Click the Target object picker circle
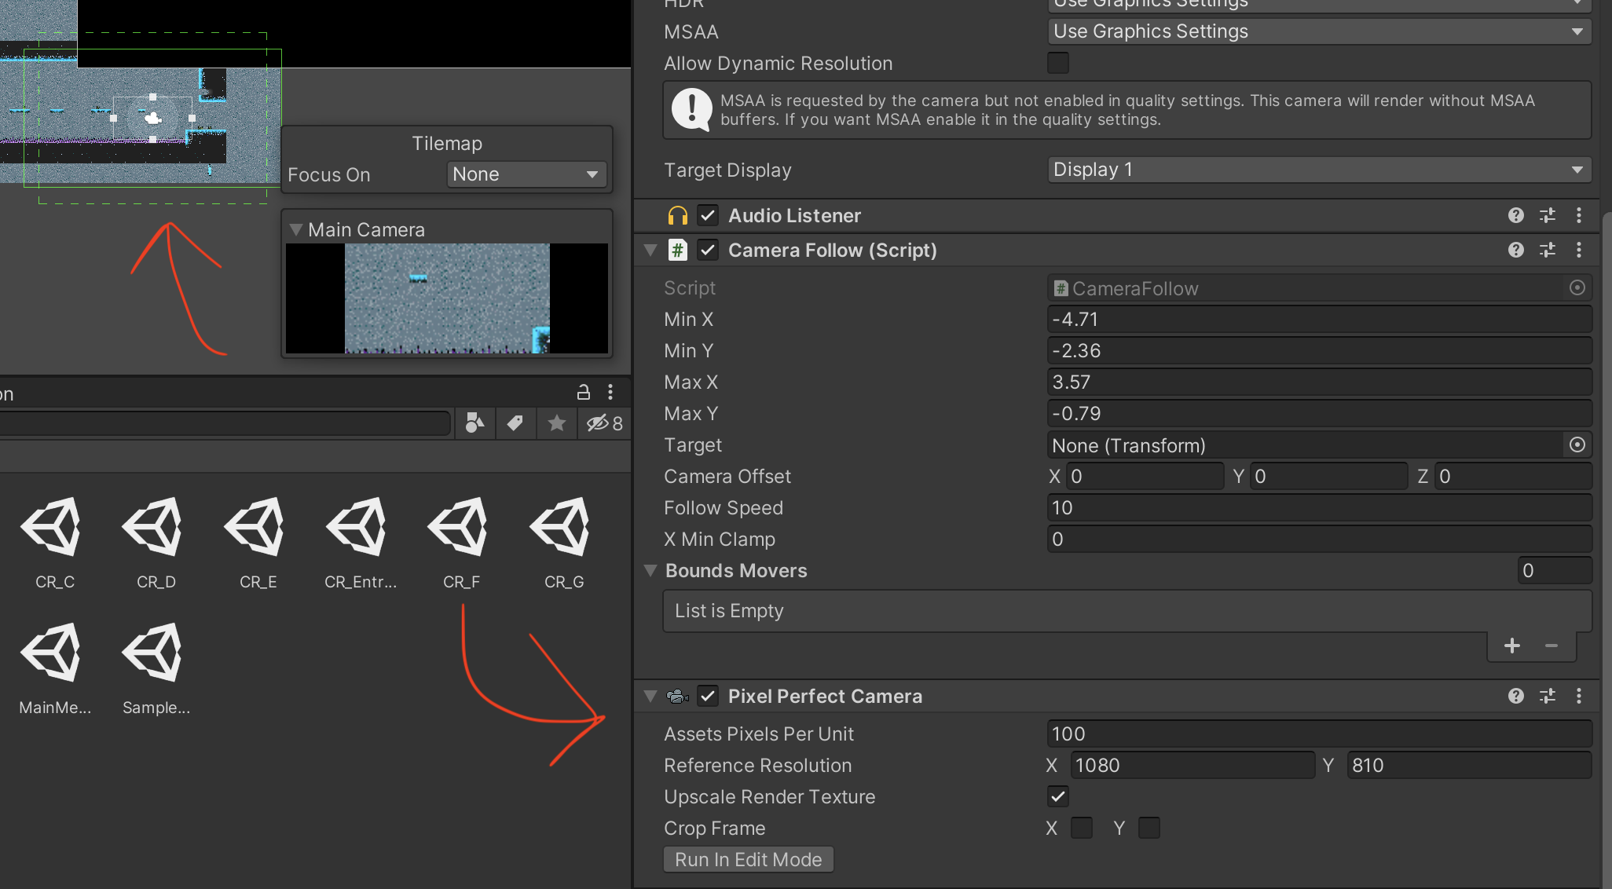 [x=1577, y=445]
